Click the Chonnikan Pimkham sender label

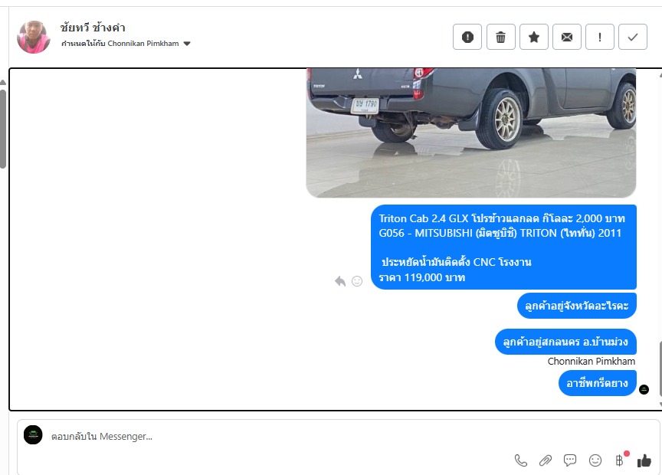coord(591,362)
